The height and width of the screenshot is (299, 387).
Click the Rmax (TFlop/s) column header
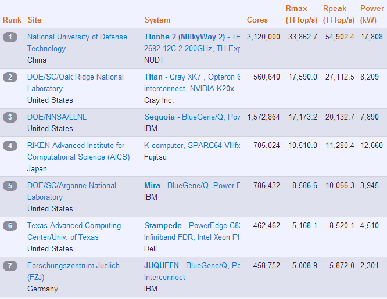301,14
